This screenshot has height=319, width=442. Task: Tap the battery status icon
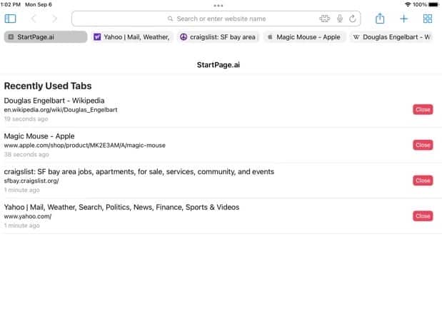pyautogui.click(x=433, y=4)
